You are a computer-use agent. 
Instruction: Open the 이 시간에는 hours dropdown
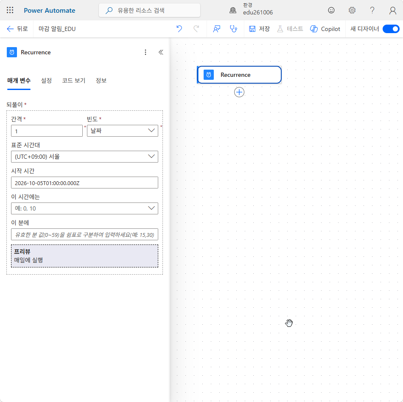84,208
